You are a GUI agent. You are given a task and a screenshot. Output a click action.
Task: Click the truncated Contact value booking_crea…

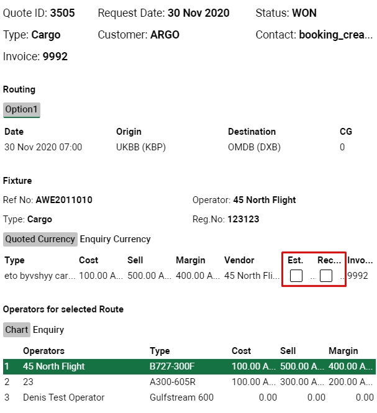pyautogui.click(x=336, y=35)
